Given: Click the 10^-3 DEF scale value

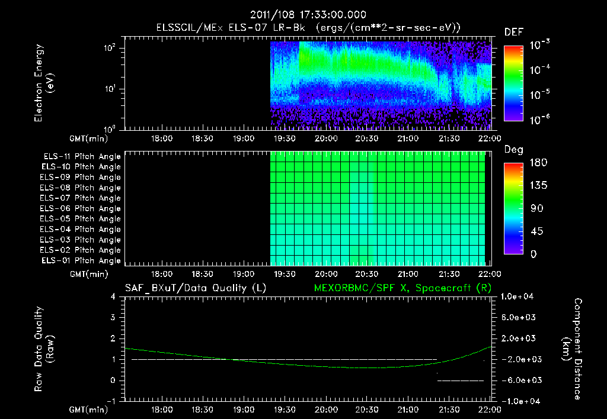Looking at the screenshot, I should [539, 45].
